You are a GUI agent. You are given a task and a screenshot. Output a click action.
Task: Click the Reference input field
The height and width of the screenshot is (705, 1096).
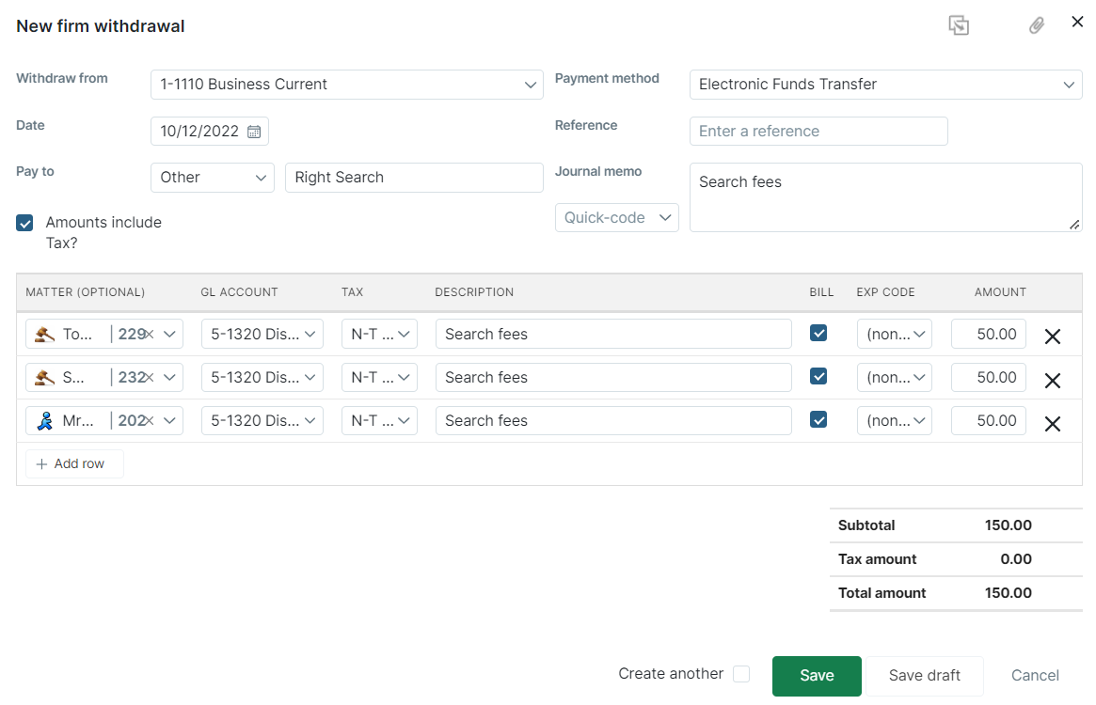pyautogui.click(x=818, y=132)
